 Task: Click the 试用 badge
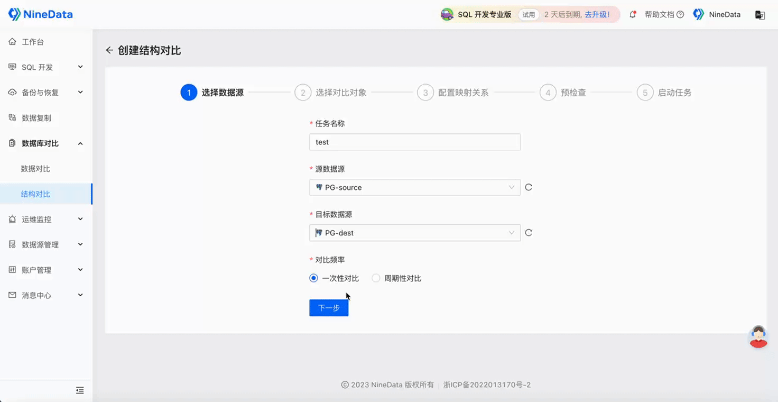pos(529,15)
